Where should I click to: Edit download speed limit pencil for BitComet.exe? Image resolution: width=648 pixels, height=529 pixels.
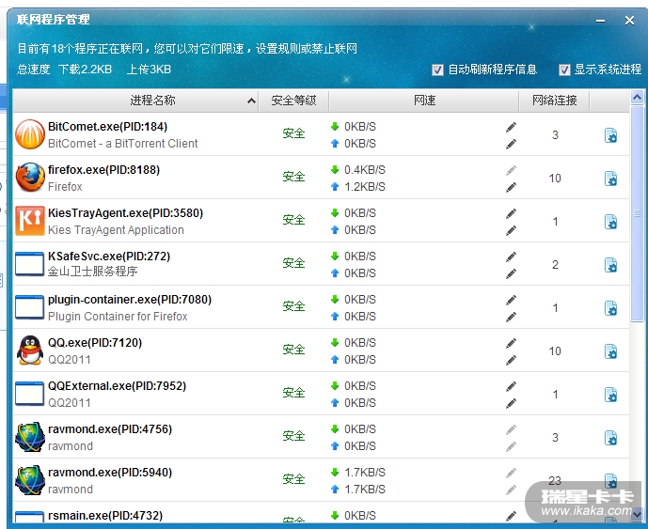[511, 127]
